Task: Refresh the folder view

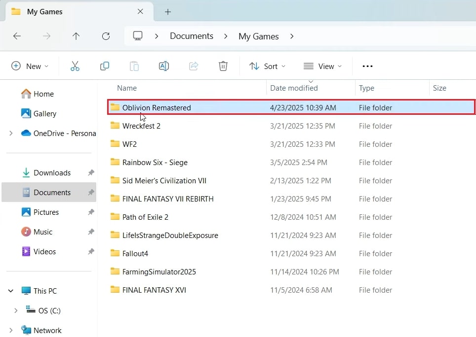Action: 106,36
